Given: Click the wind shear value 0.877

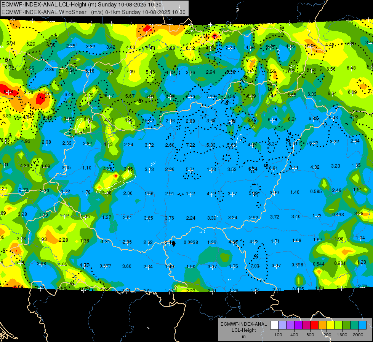Looking at the screenshot, I should (x=106, y=266).
